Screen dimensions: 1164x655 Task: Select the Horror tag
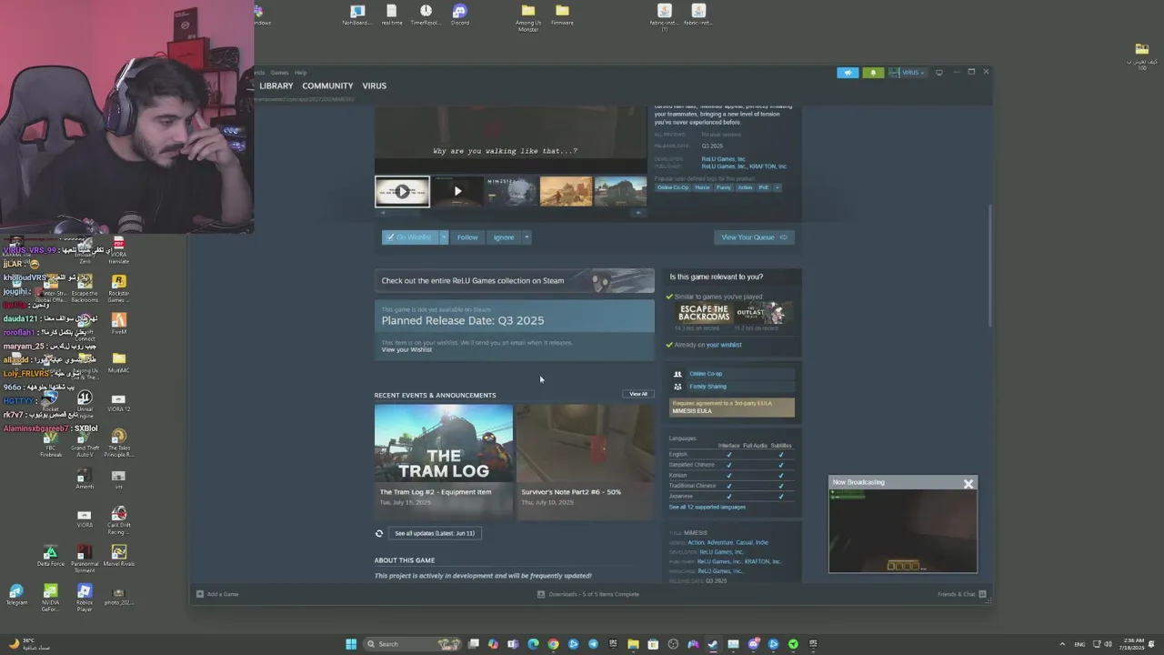[x=702, y=187]
